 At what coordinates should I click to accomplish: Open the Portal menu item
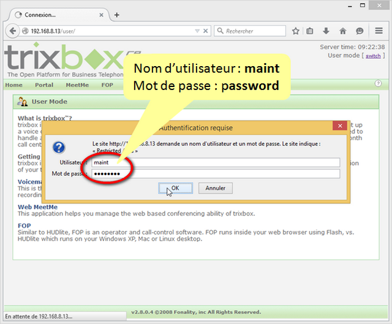pyautogui.click(x=44, y=85)
